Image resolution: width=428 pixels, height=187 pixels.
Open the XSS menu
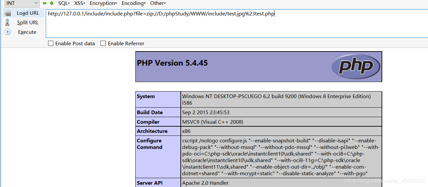coord(80,3)
